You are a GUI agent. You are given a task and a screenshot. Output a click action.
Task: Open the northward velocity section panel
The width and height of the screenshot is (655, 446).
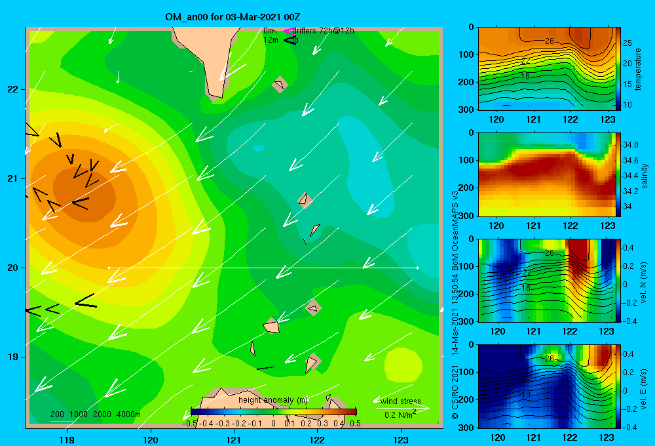click(546, 280)
